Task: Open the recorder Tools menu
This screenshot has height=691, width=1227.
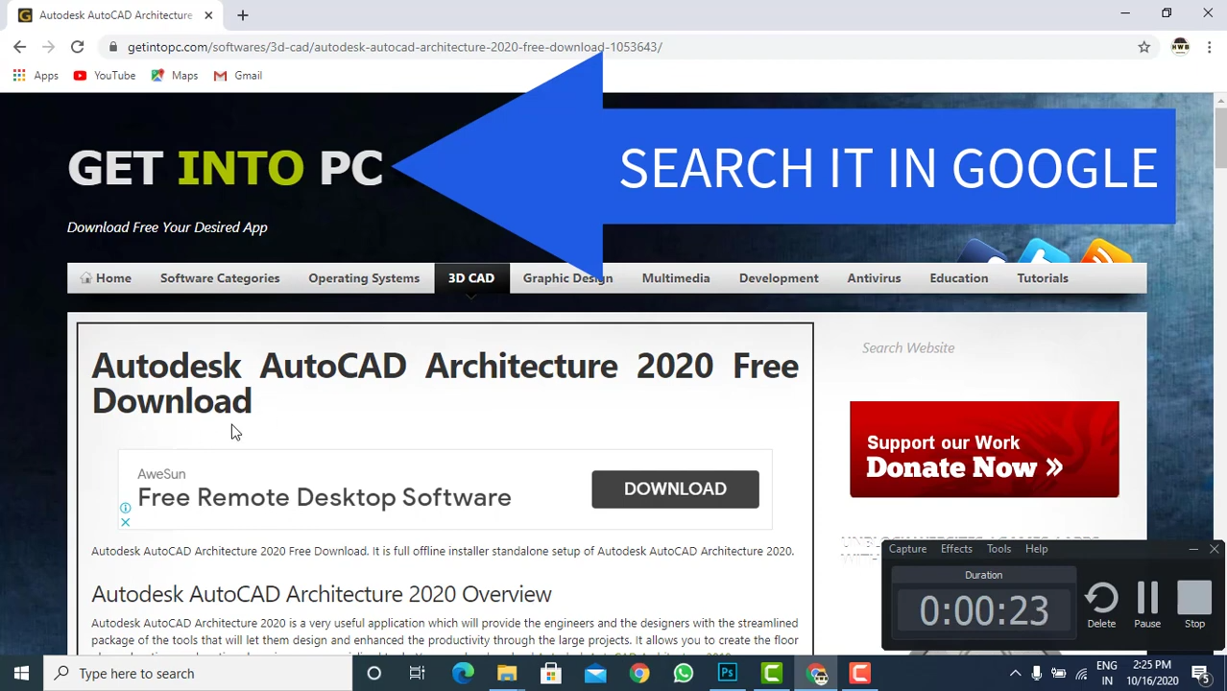Action: 998,549
